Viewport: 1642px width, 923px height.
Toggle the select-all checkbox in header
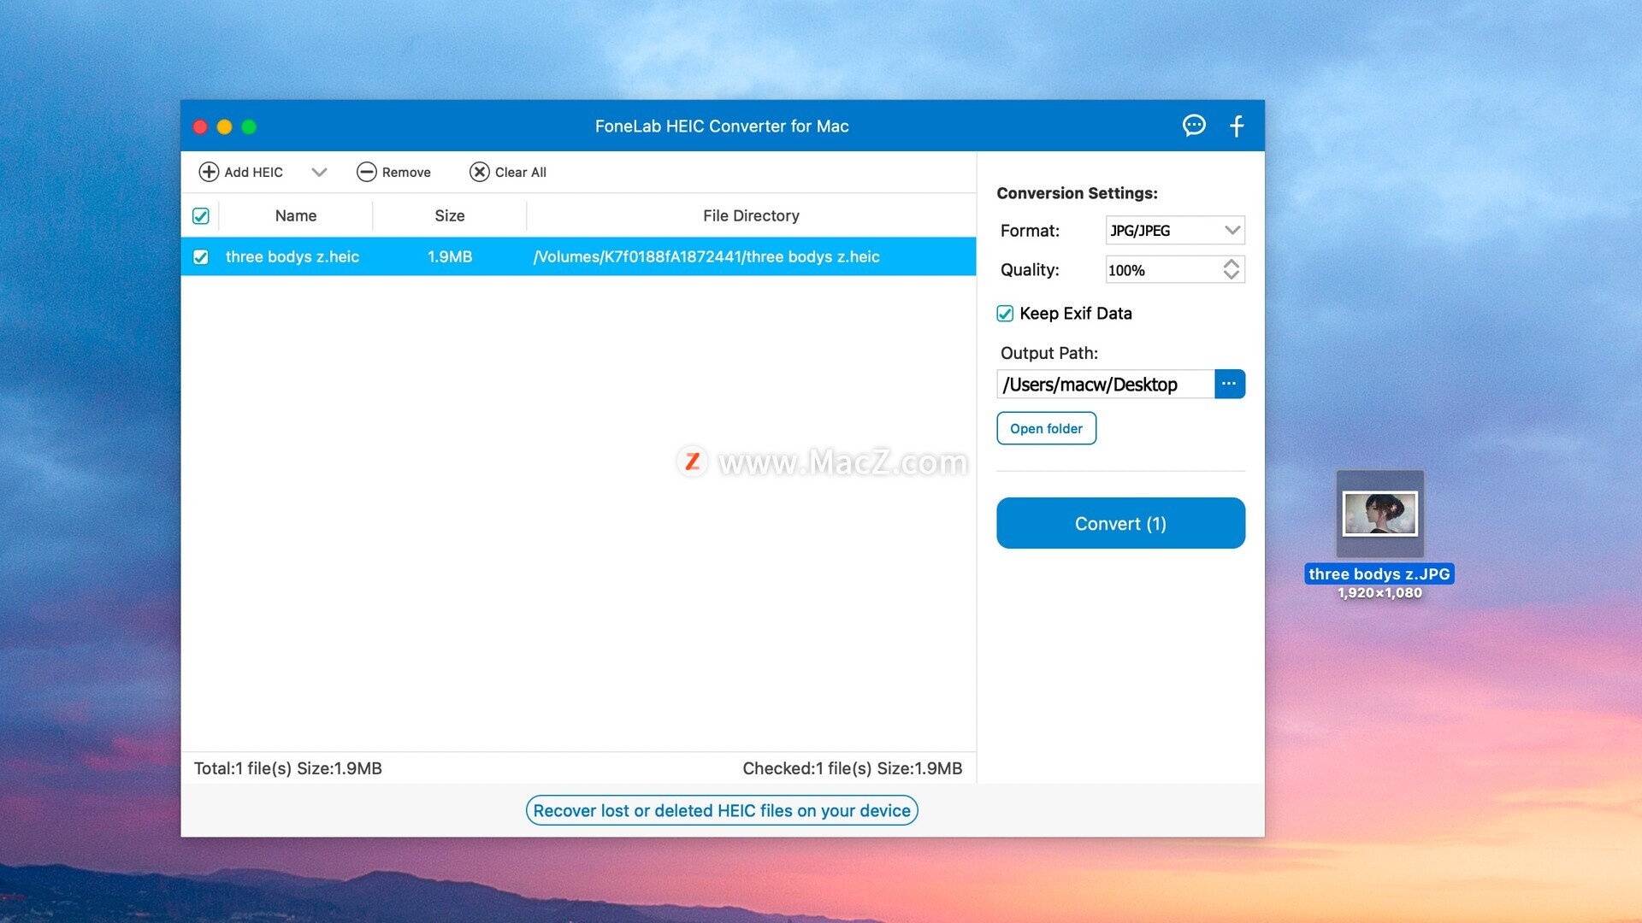tap(201, 216)
